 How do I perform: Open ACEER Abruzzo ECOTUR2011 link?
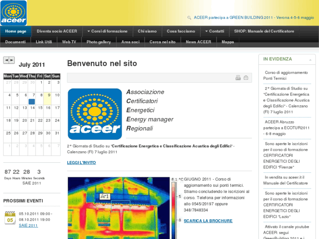286,128
